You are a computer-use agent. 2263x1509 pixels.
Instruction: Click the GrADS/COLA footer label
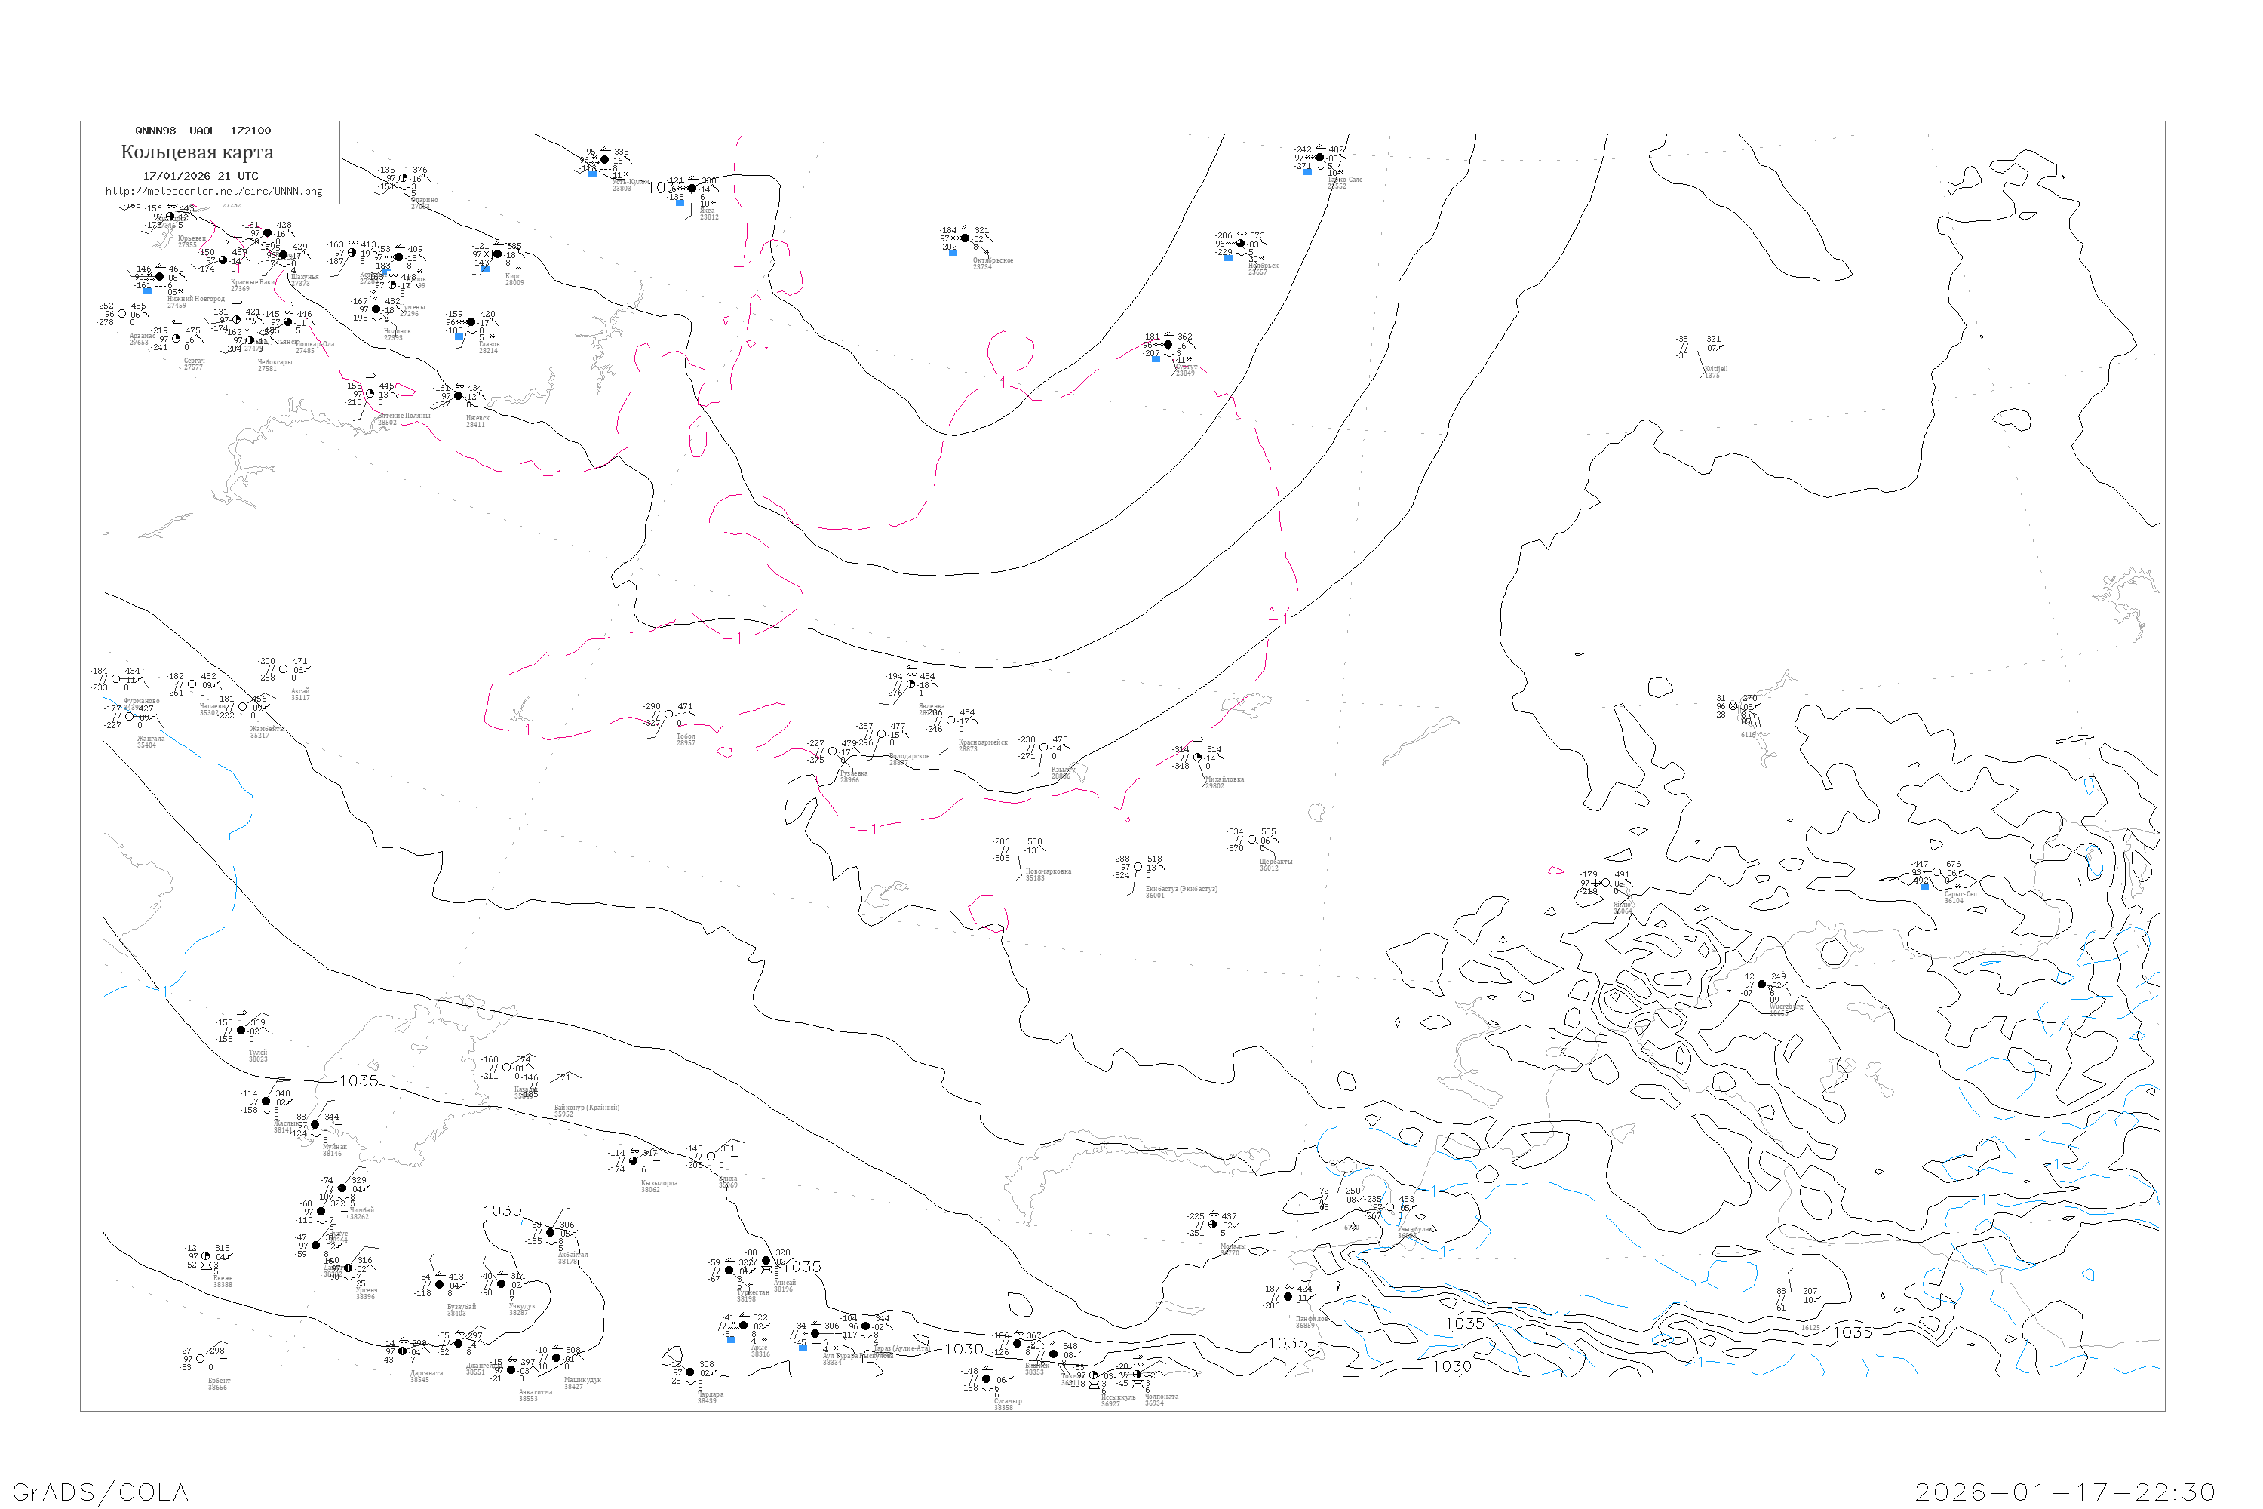(100, 1492)
